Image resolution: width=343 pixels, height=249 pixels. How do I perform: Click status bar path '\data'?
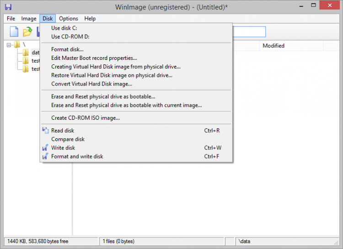pos(244,241)
